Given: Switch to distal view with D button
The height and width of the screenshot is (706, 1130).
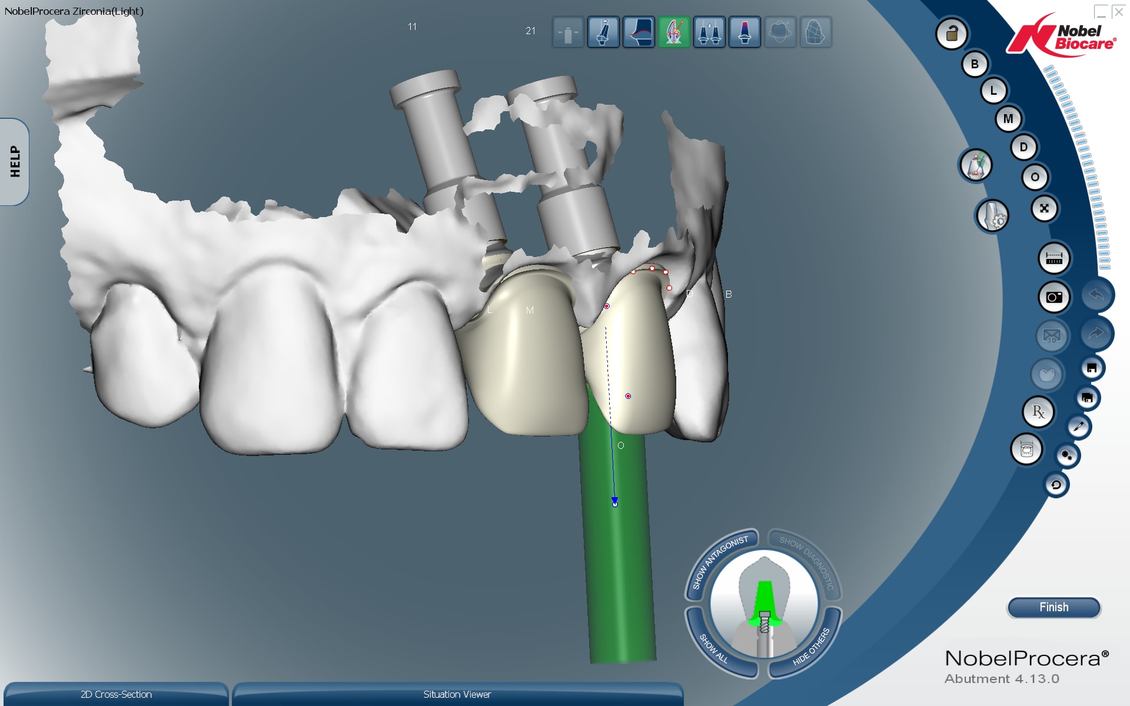Looking at the screenshot, I should pyautogui.click(x=1023, y=147).
